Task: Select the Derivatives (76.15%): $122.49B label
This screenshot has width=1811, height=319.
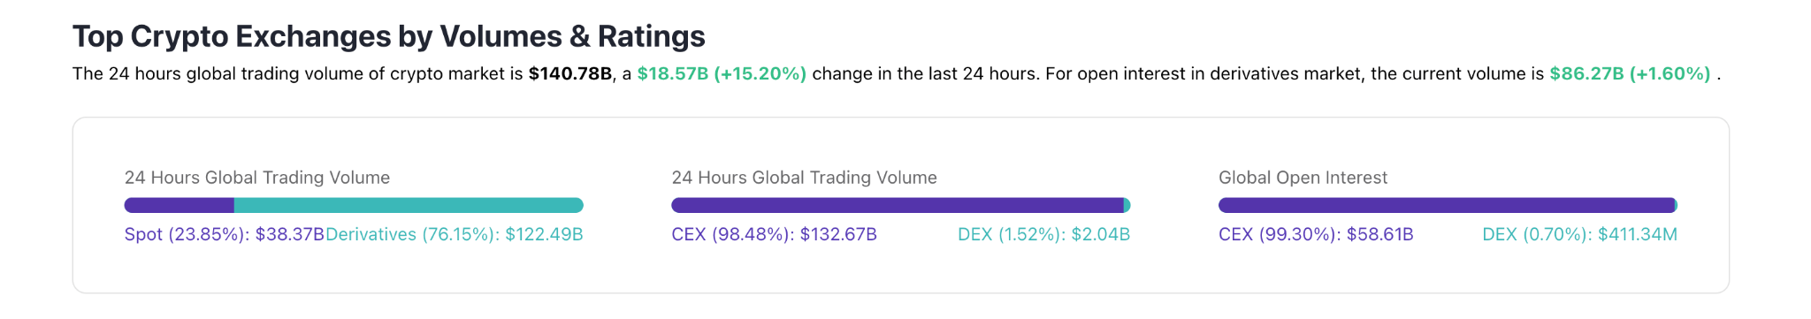Action: click(455, 234)
